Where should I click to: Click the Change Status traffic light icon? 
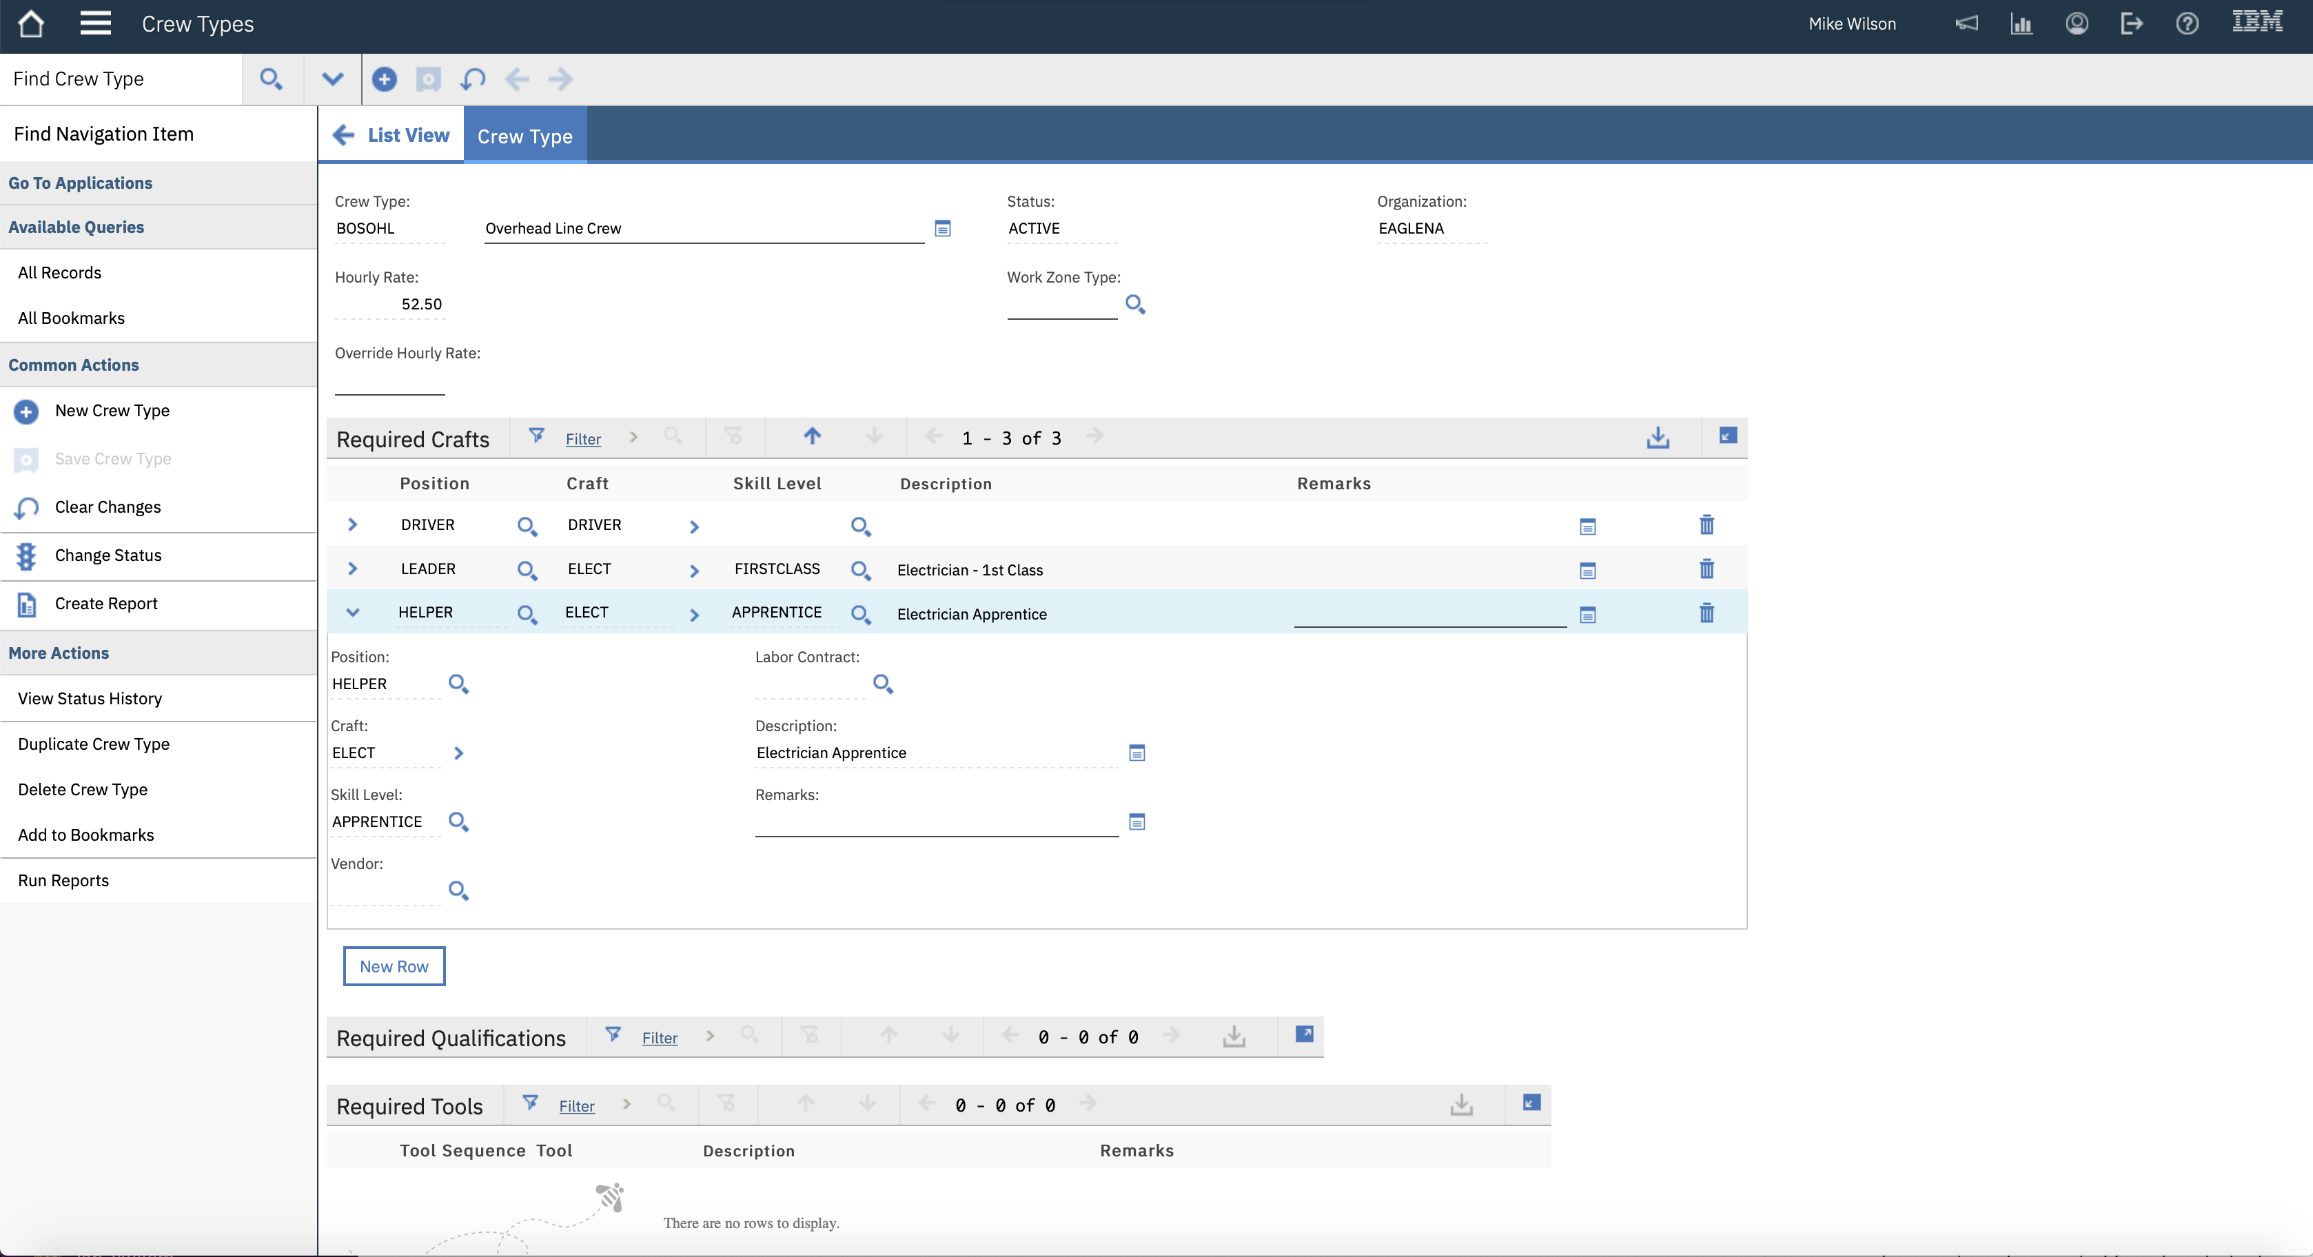pos(26,555)
